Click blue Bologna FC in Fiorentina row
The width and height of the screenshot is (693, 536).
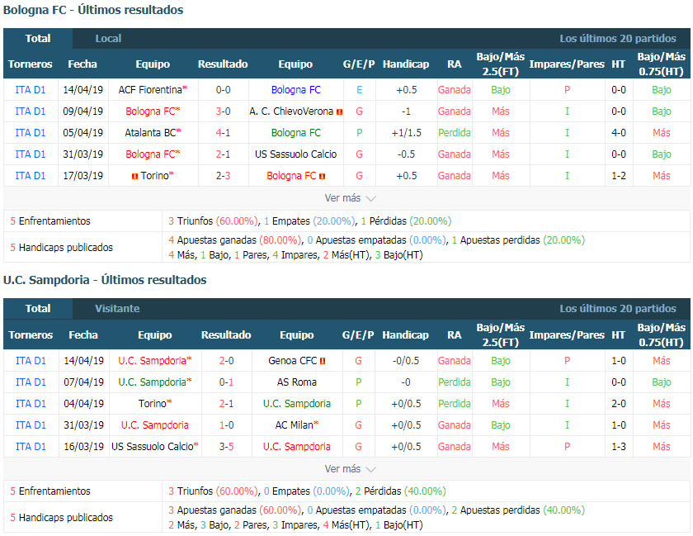pos(295,90)
